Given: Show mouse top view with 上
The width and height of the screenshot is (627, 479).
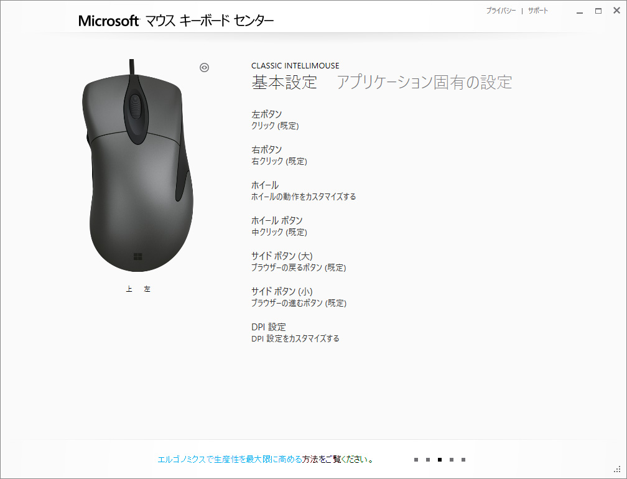Looking at the screenshot, I should coord(129,289).
